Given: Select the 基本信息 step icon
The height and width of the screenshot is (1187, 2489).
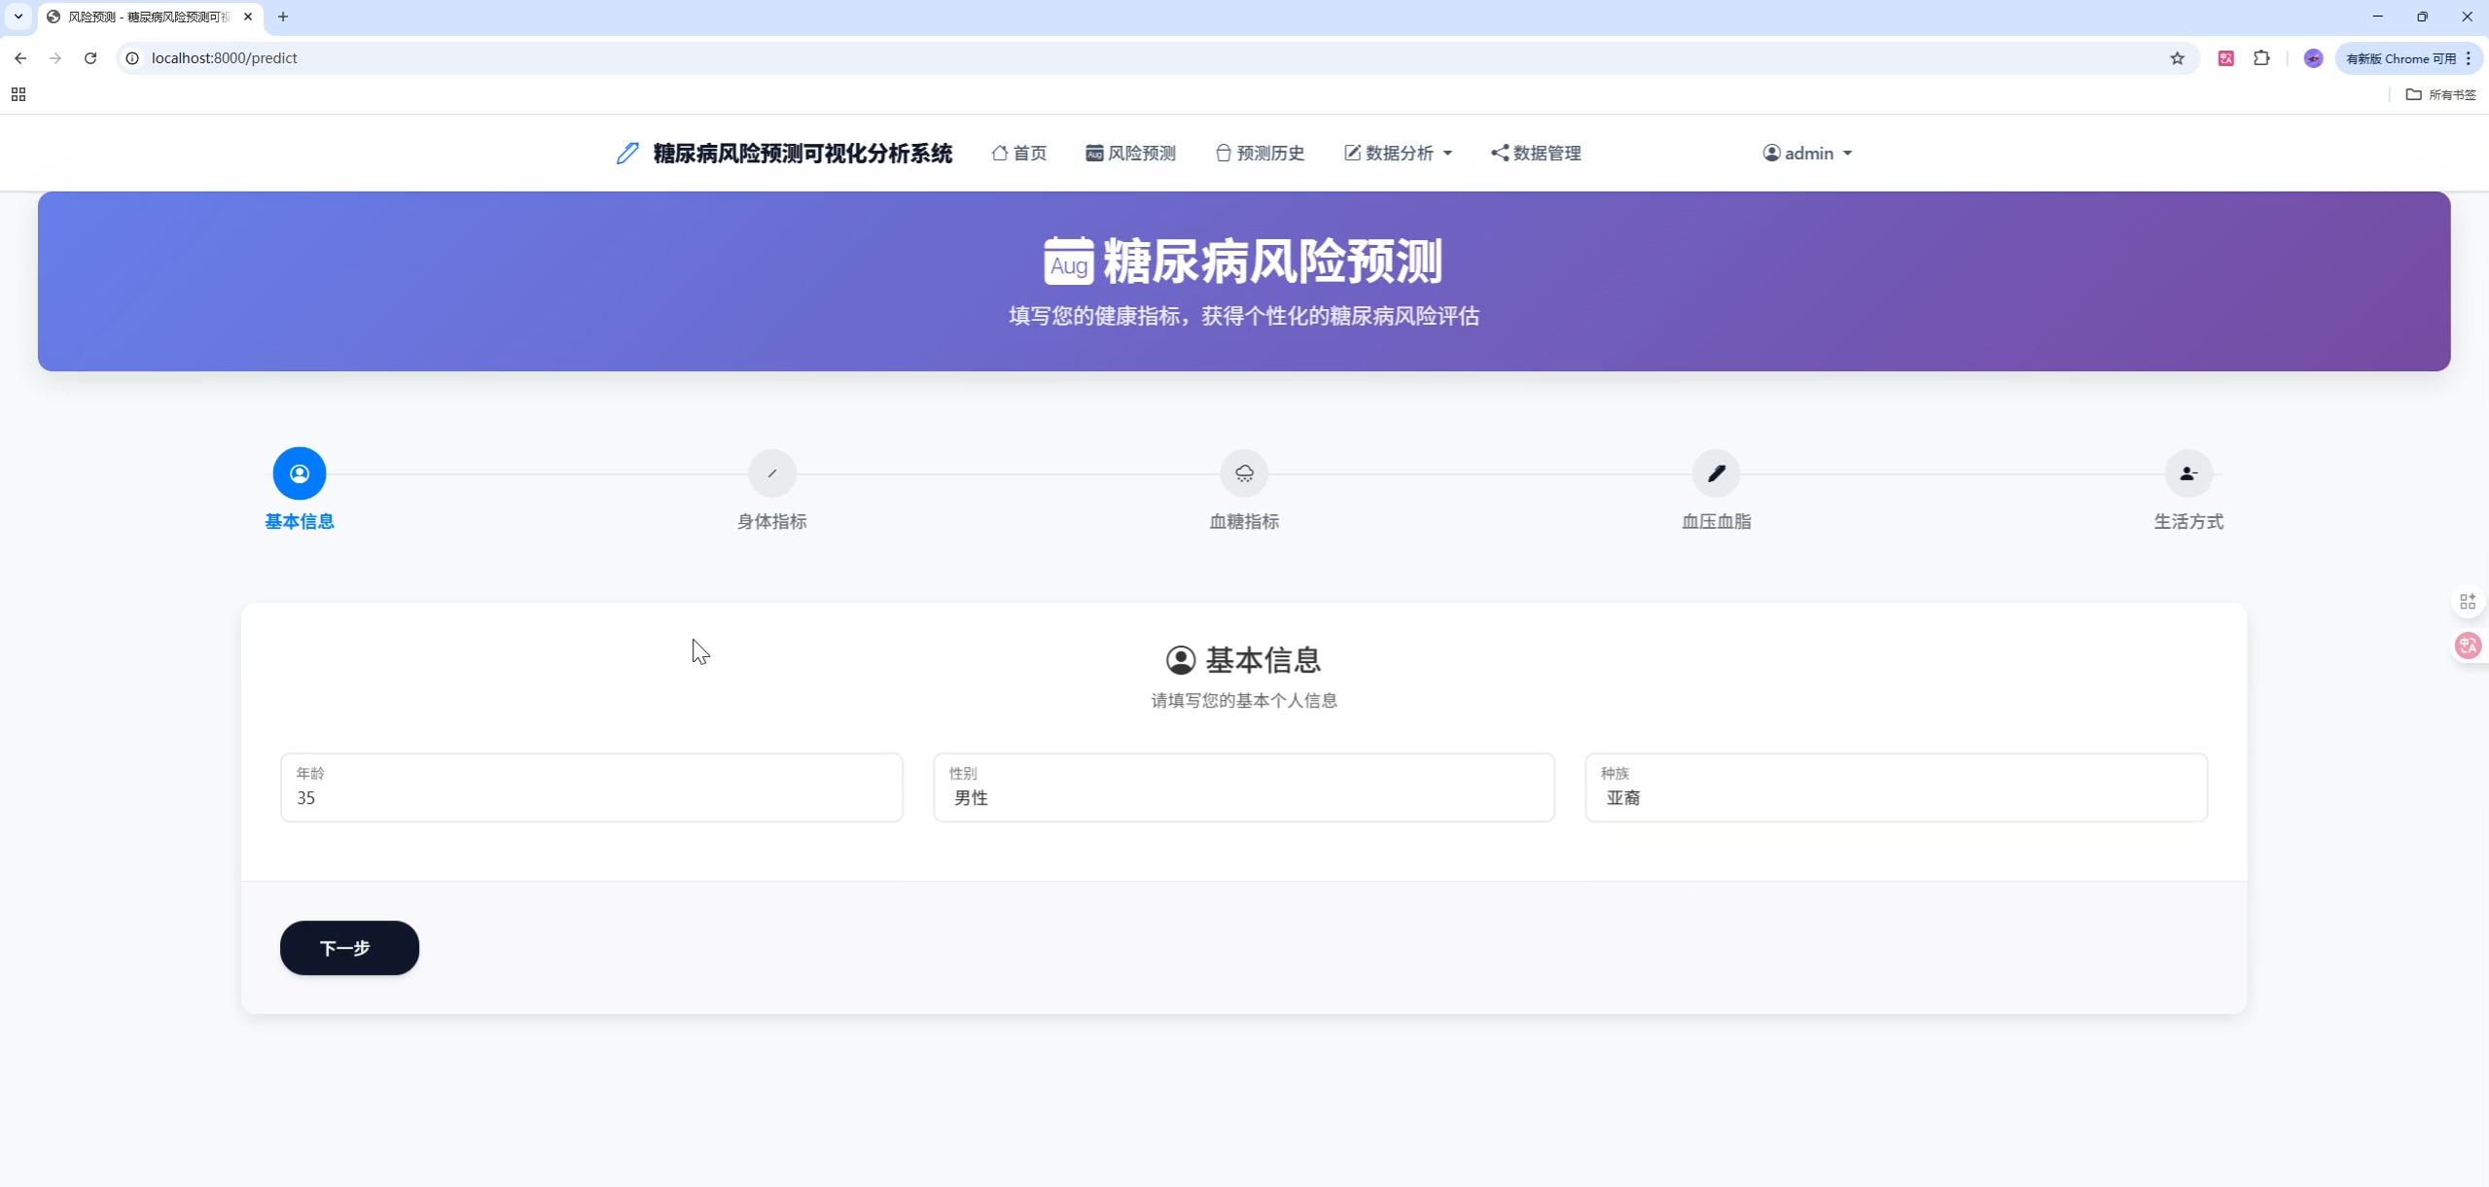Looking at the screenshot, I should pyautogui.click(x=299, y=473).
